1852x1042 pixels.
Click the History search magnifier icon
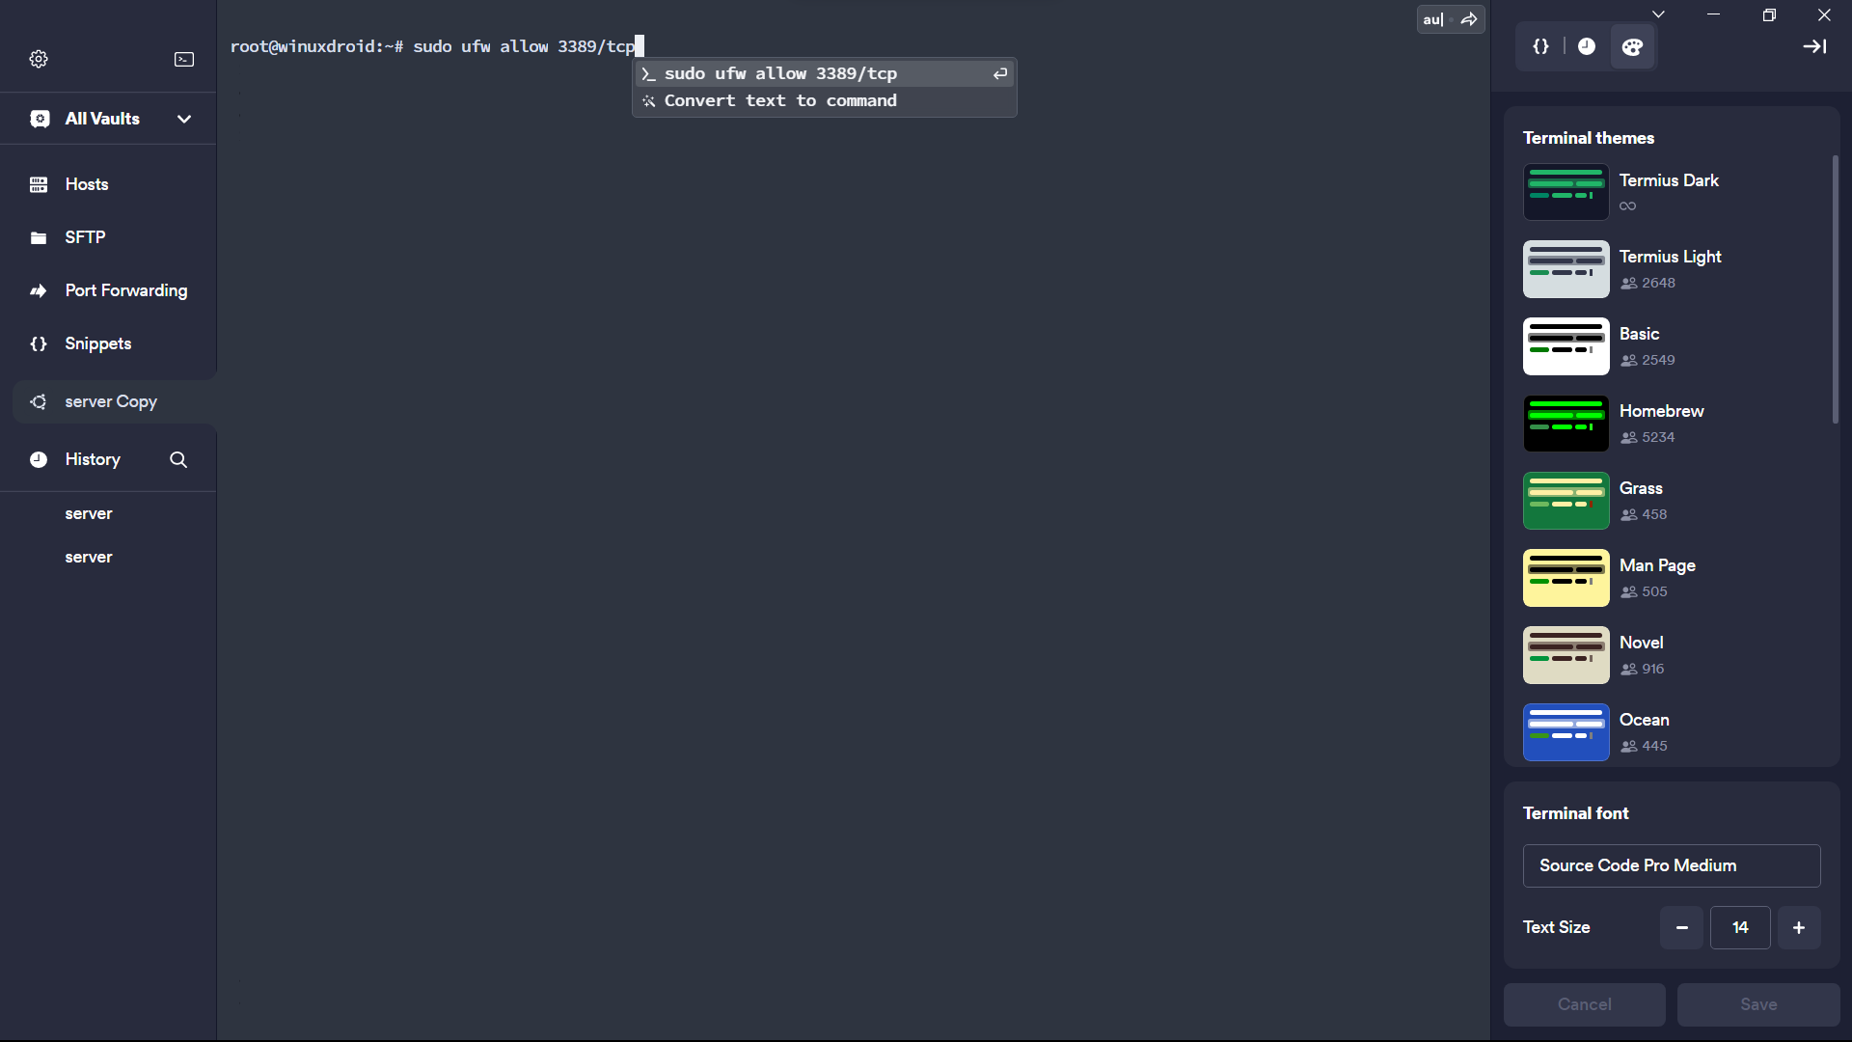coord(178,460)
